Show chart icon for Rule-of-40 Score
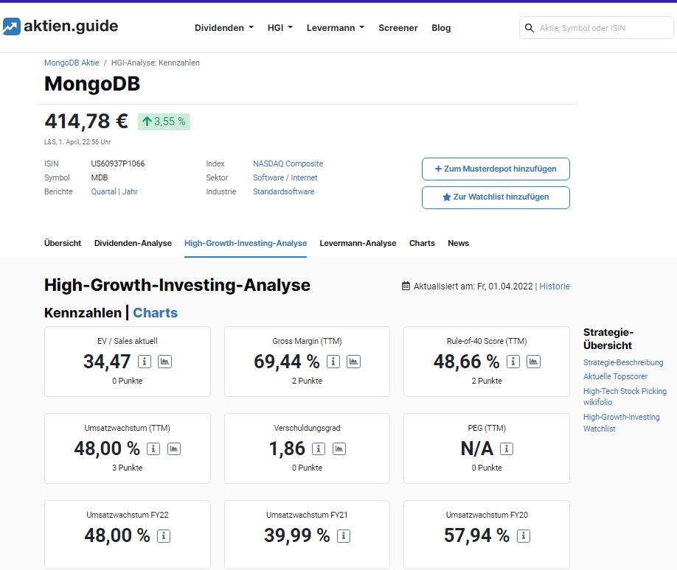The width and height of the screenshot is (677, 570). [534, 362]
